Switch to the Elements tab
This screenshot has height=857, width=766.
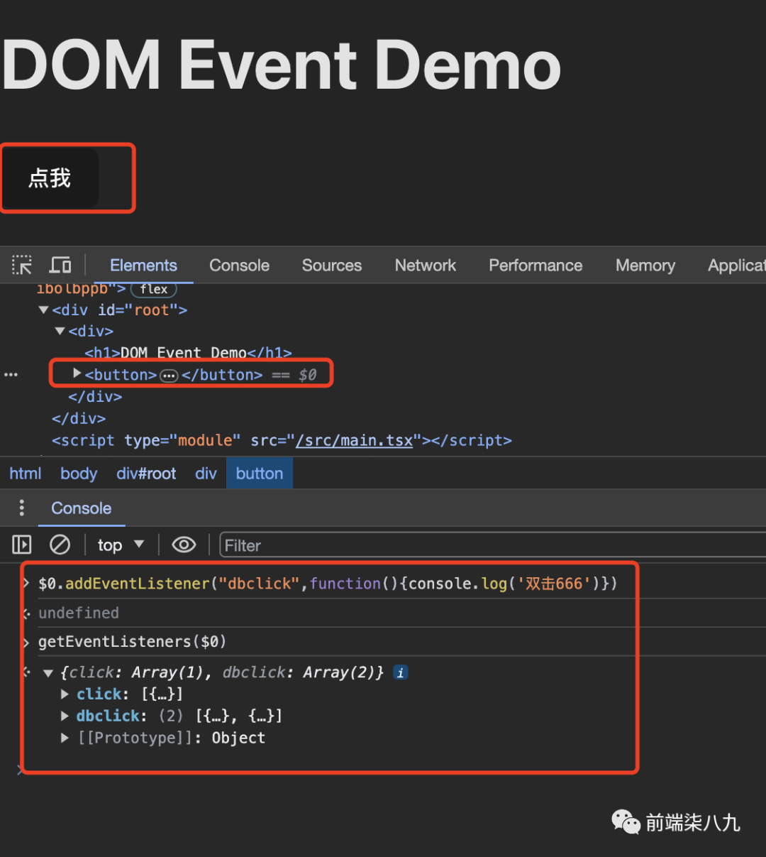pos(143,265)
